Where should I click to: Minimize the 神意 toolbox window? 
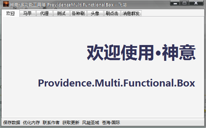[x=175, y=3]
